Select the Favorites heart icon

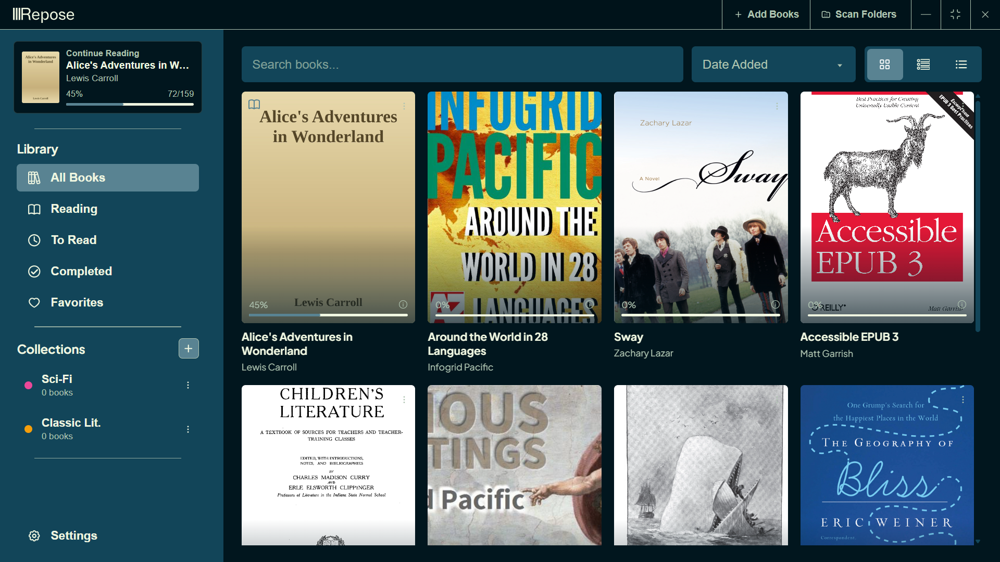point(34,302)
